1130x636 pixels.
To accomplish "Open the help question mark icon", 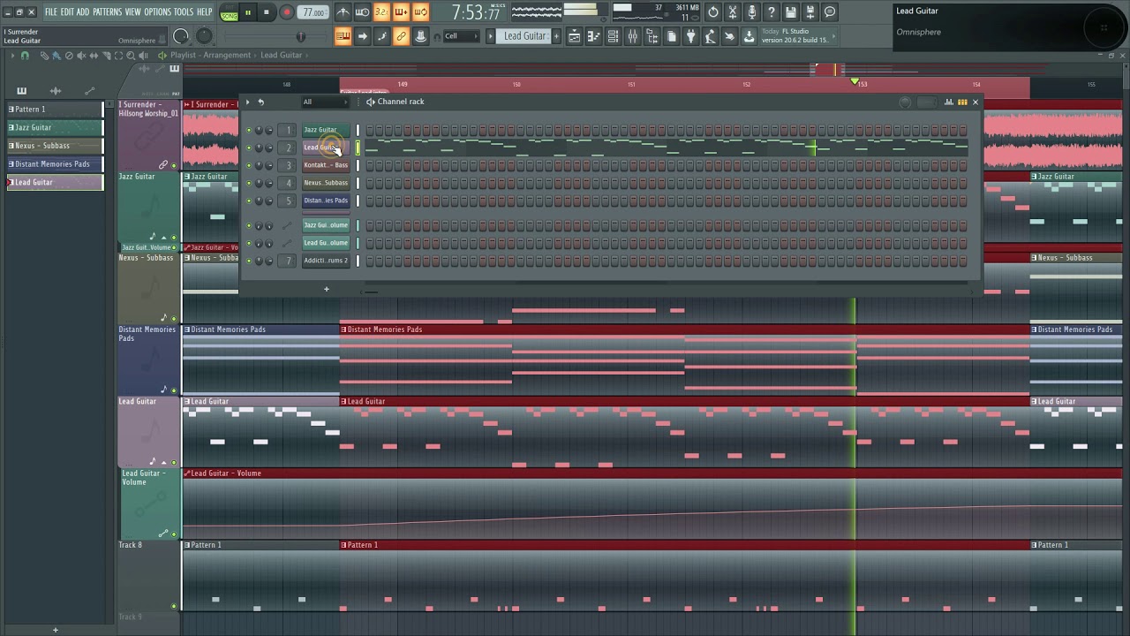I will point(772,12).
